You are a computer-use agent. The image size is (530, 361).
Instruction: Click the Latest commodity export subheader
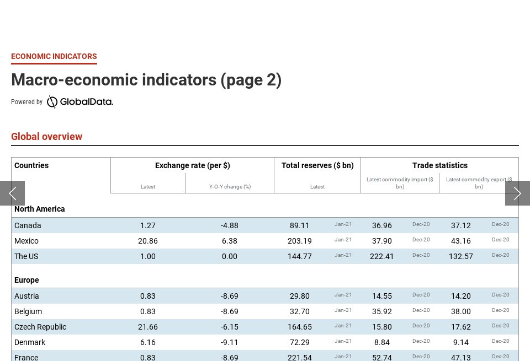click(479, 183)
